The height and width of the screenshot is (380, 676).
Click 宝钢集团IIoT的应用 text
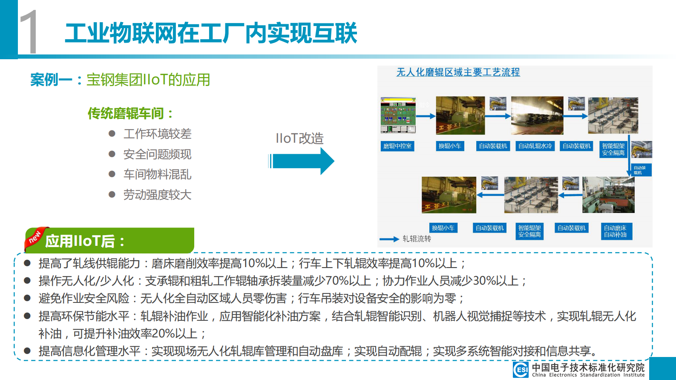coord(148,80)
